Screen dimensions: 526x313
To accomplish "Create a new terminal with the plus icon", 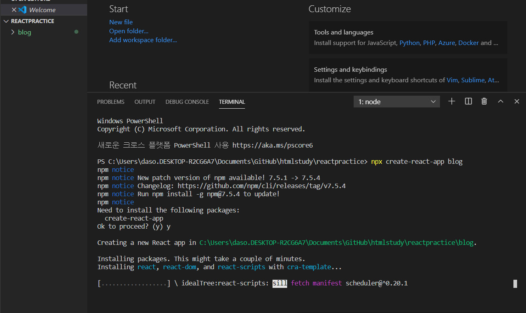I will 451,101.
